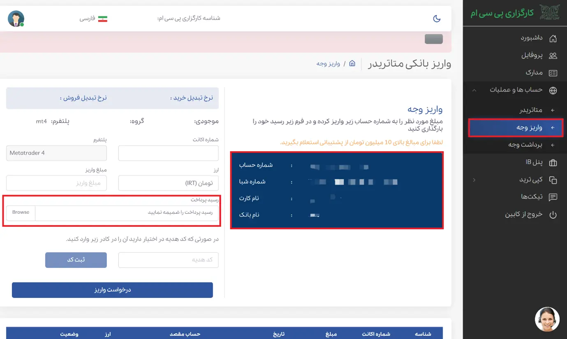Click the user profile avatar
Viewport: 567px width, 339px height.
click(x=16, y=18)
